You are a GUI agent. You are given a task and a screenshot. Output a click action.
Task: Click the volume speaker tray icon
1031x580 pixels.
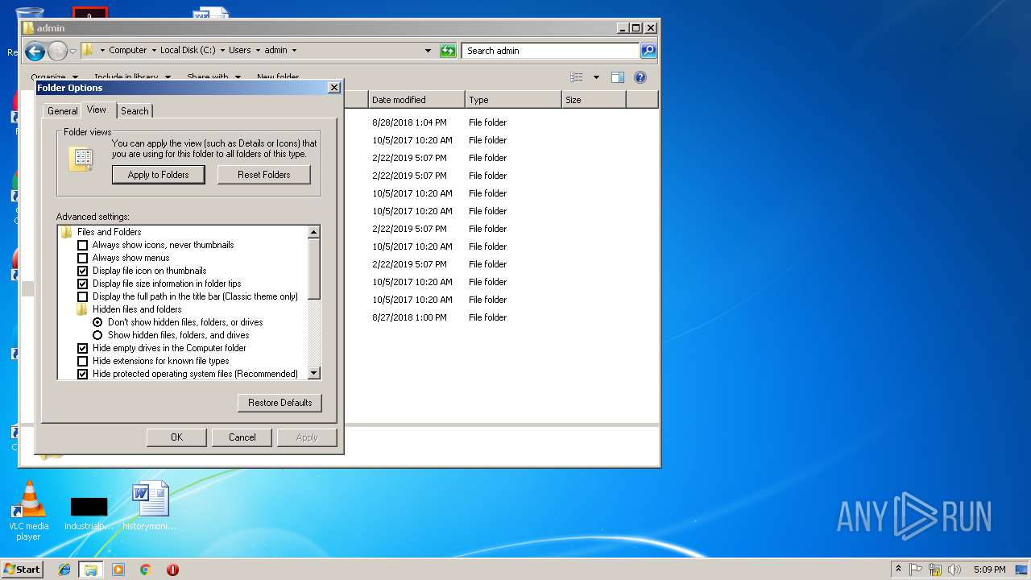(x=954, y=570)
